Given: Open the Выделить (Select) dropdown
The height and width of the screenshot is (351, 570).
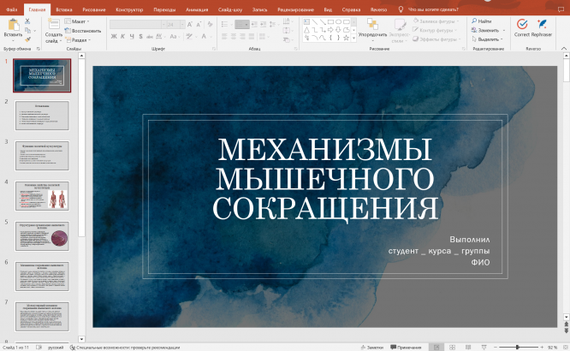Looking at the screenshot, I should [x=489, y=39].
